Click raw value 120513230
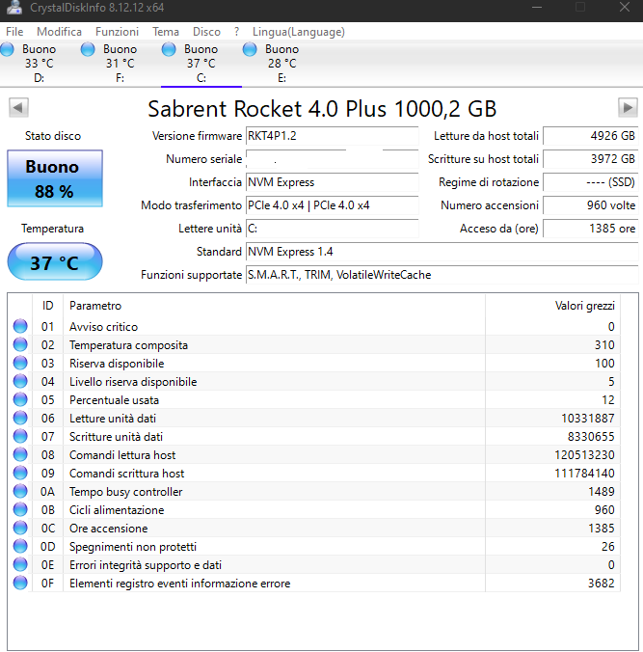This screenshot has height=652, width=643. click(584, 455)
